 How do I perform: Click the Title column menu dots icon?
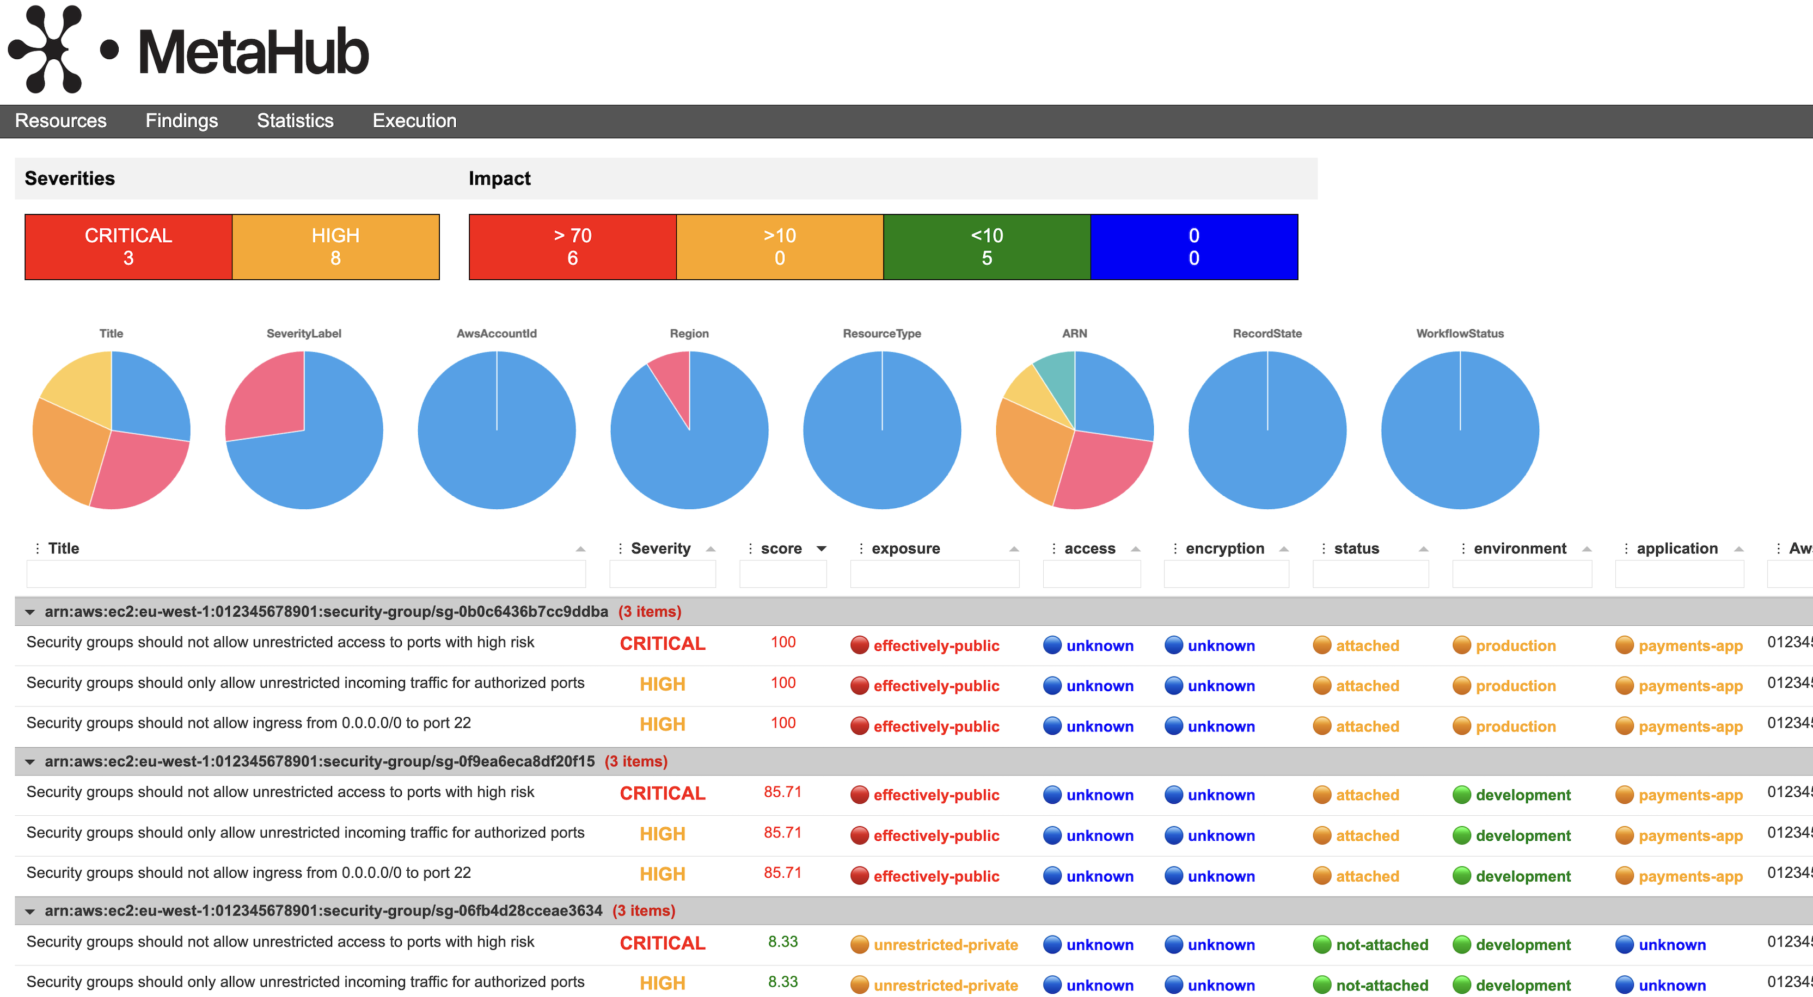click(38, 549)
